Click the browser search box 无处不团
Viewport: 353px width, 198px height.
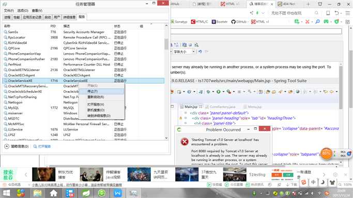[x=292, y=13]
